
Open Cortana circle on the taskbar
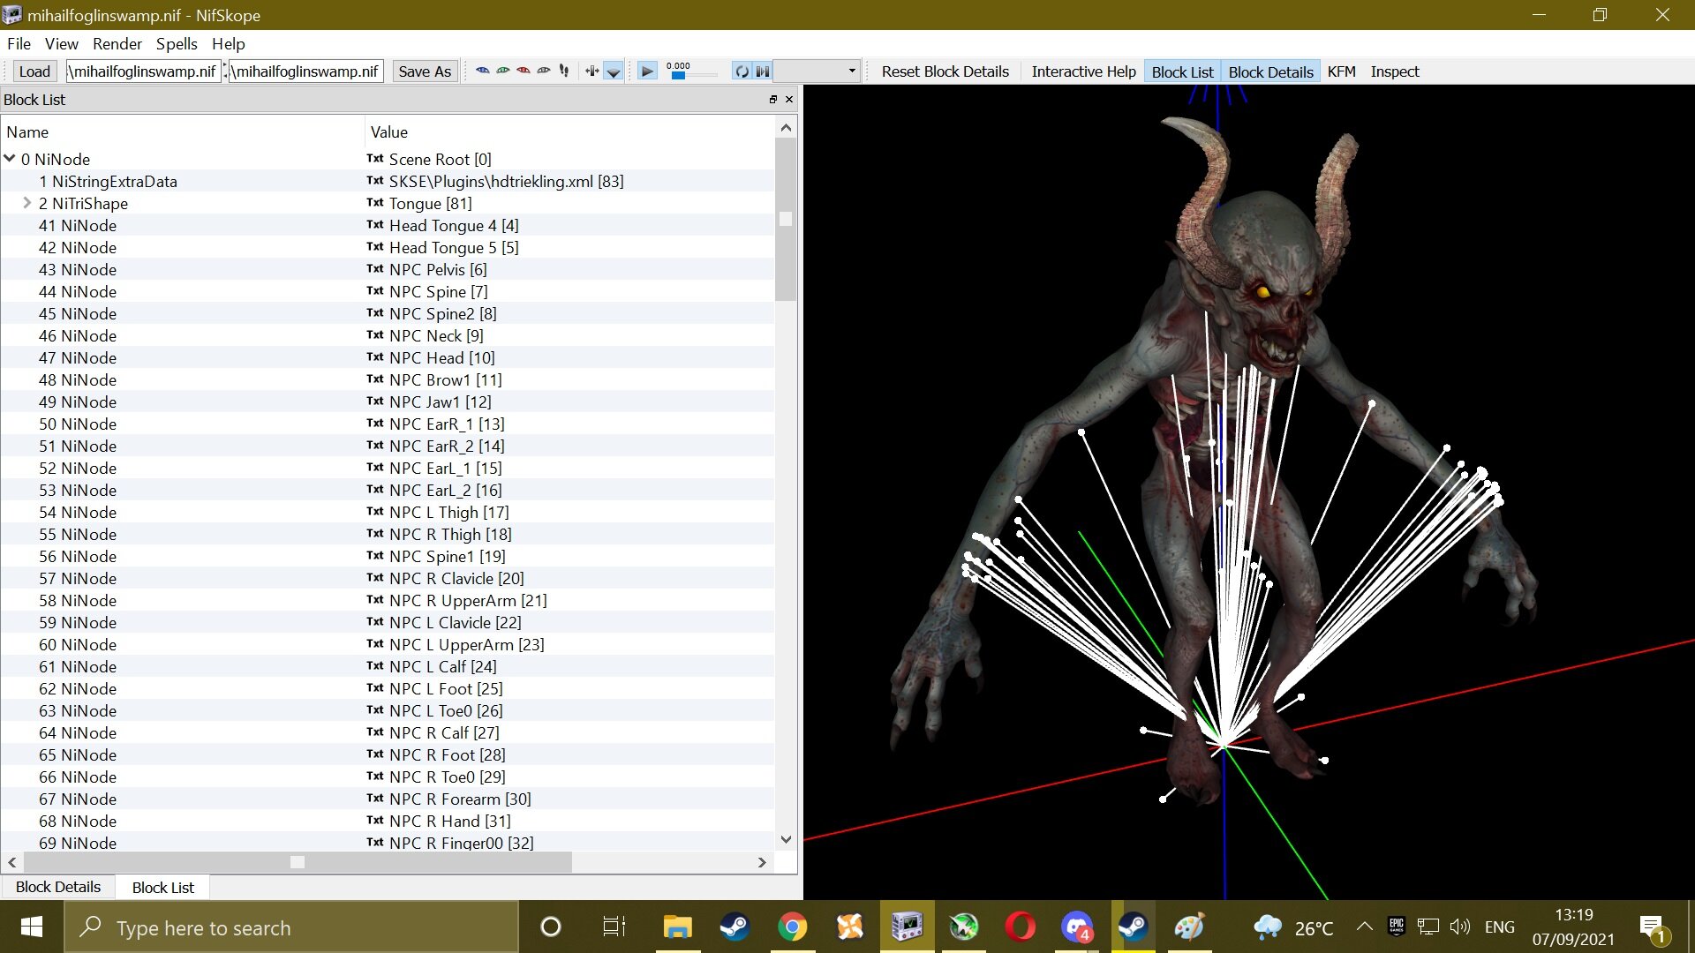(550, 927)
